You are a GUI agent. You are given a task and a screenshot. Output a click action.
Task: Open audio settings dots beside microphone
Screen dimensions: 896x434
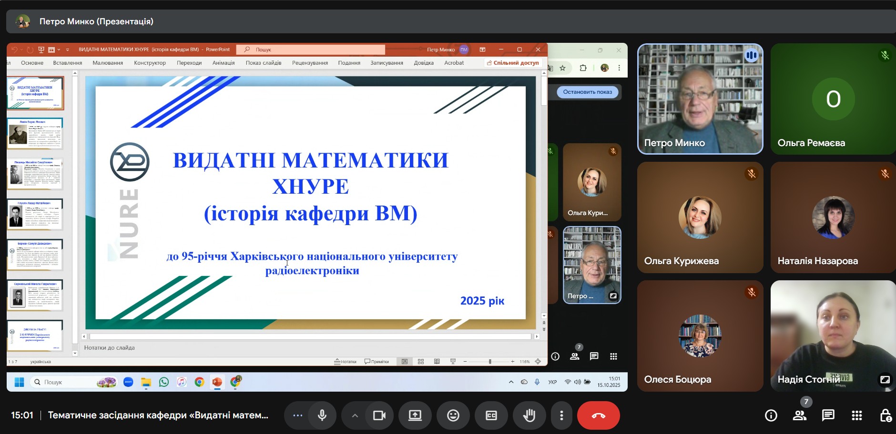(298, 415)
